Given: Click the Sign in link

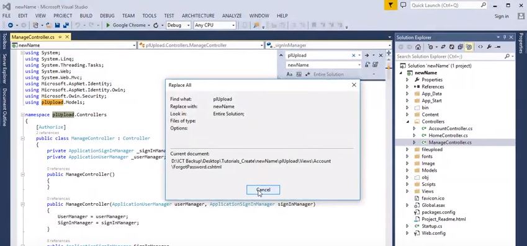Looking at the screenshot, I should (x=502, y=17).
